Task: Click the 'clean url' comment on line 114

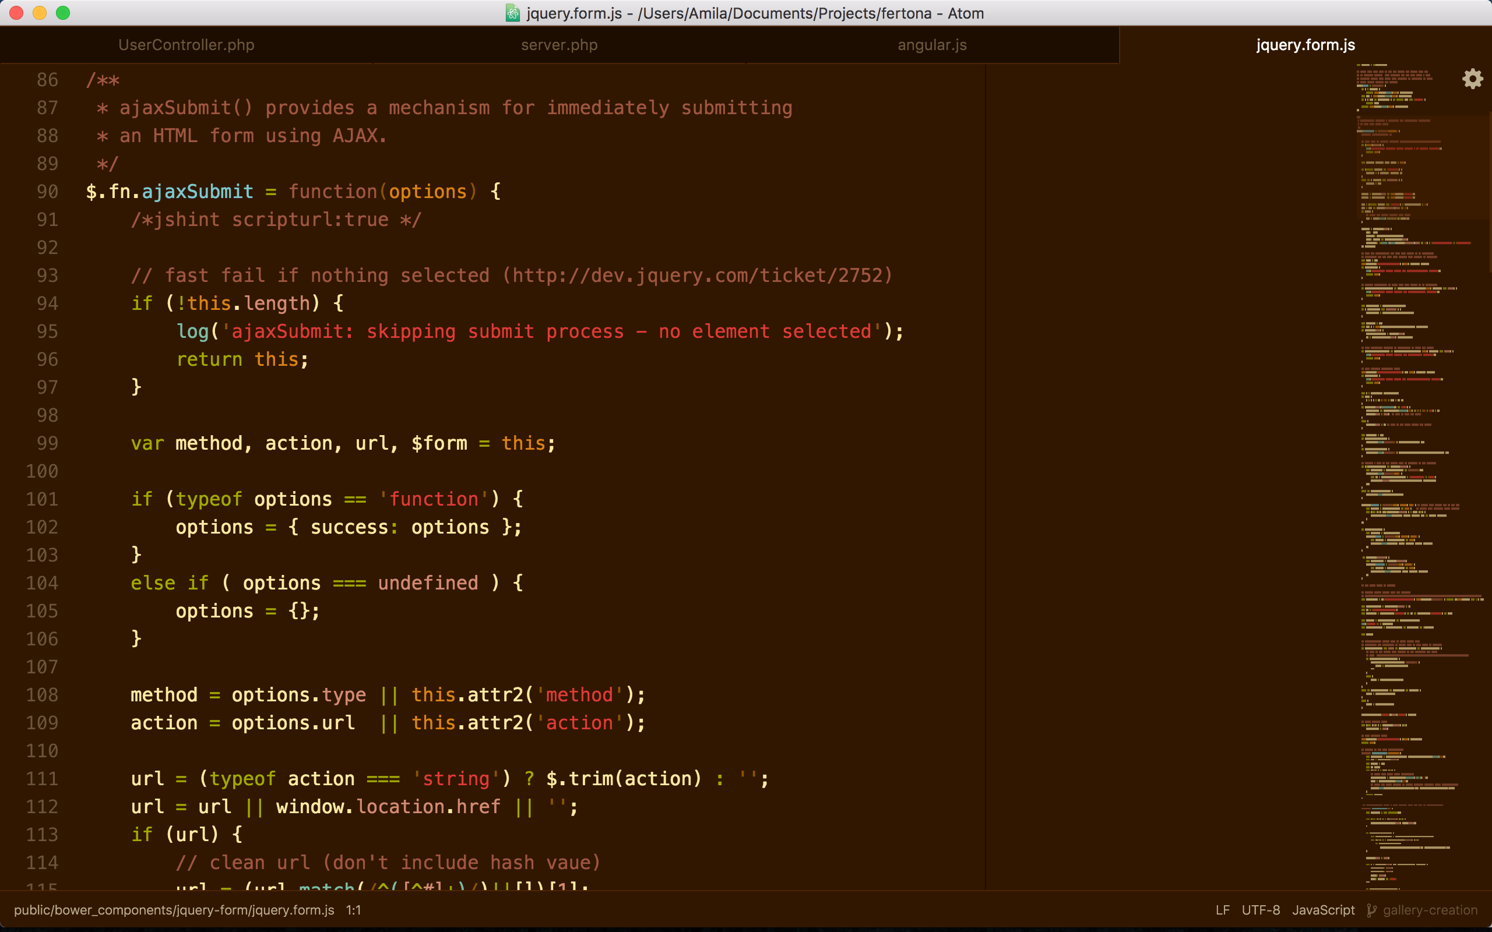Action: coord(388,862)
